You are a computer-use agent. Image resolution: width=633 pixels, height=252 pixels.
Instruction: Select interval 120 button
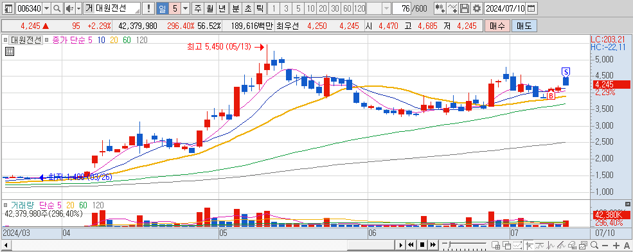(x=359, y=8)
